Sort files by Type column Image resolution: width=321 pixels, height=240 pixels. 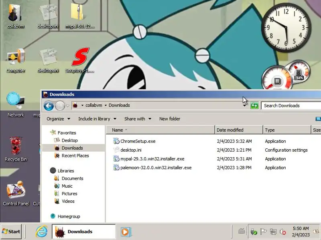(x=287, y=130)
